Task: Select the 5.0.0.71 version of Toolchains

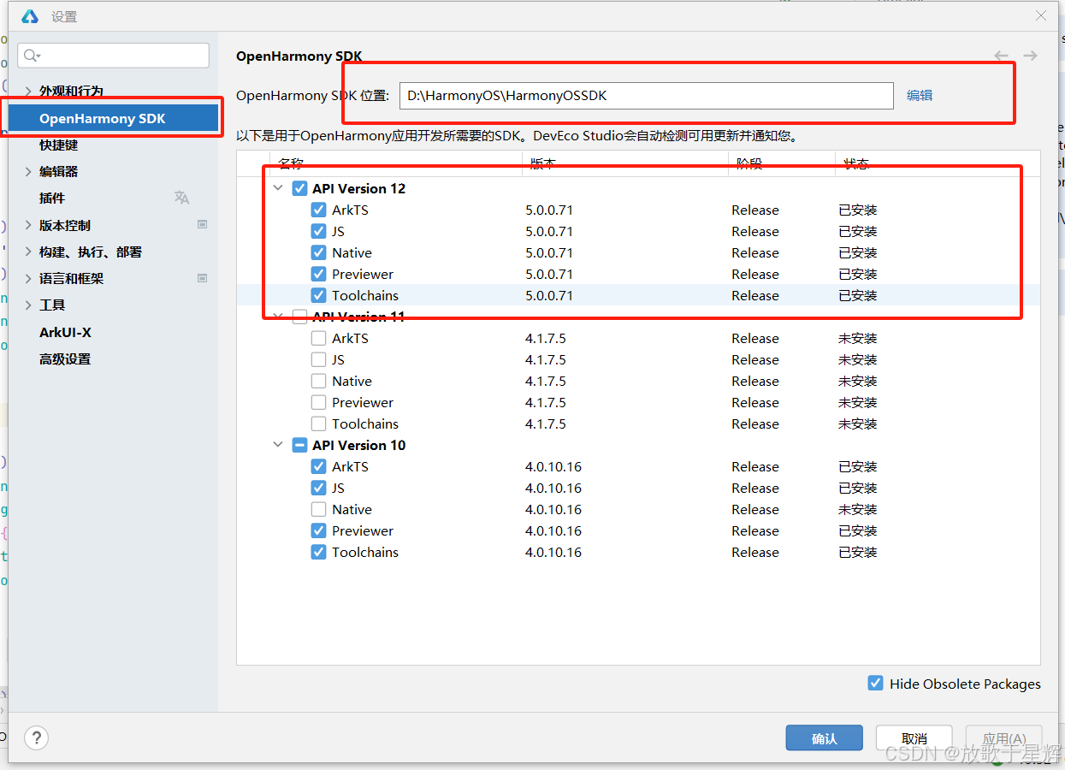Action: [x=549, y=295]
